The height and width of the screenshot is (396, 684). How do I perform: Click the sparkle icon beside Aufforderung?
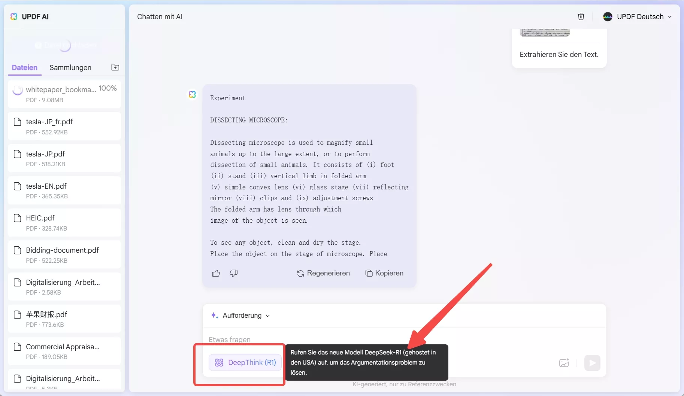point(215,316)
